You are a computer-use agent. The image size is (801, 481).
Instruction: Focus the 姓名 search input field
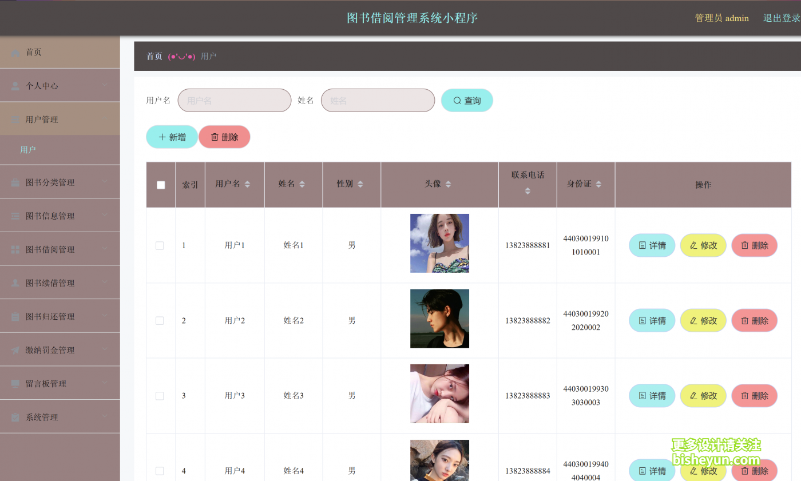(378, 101)
